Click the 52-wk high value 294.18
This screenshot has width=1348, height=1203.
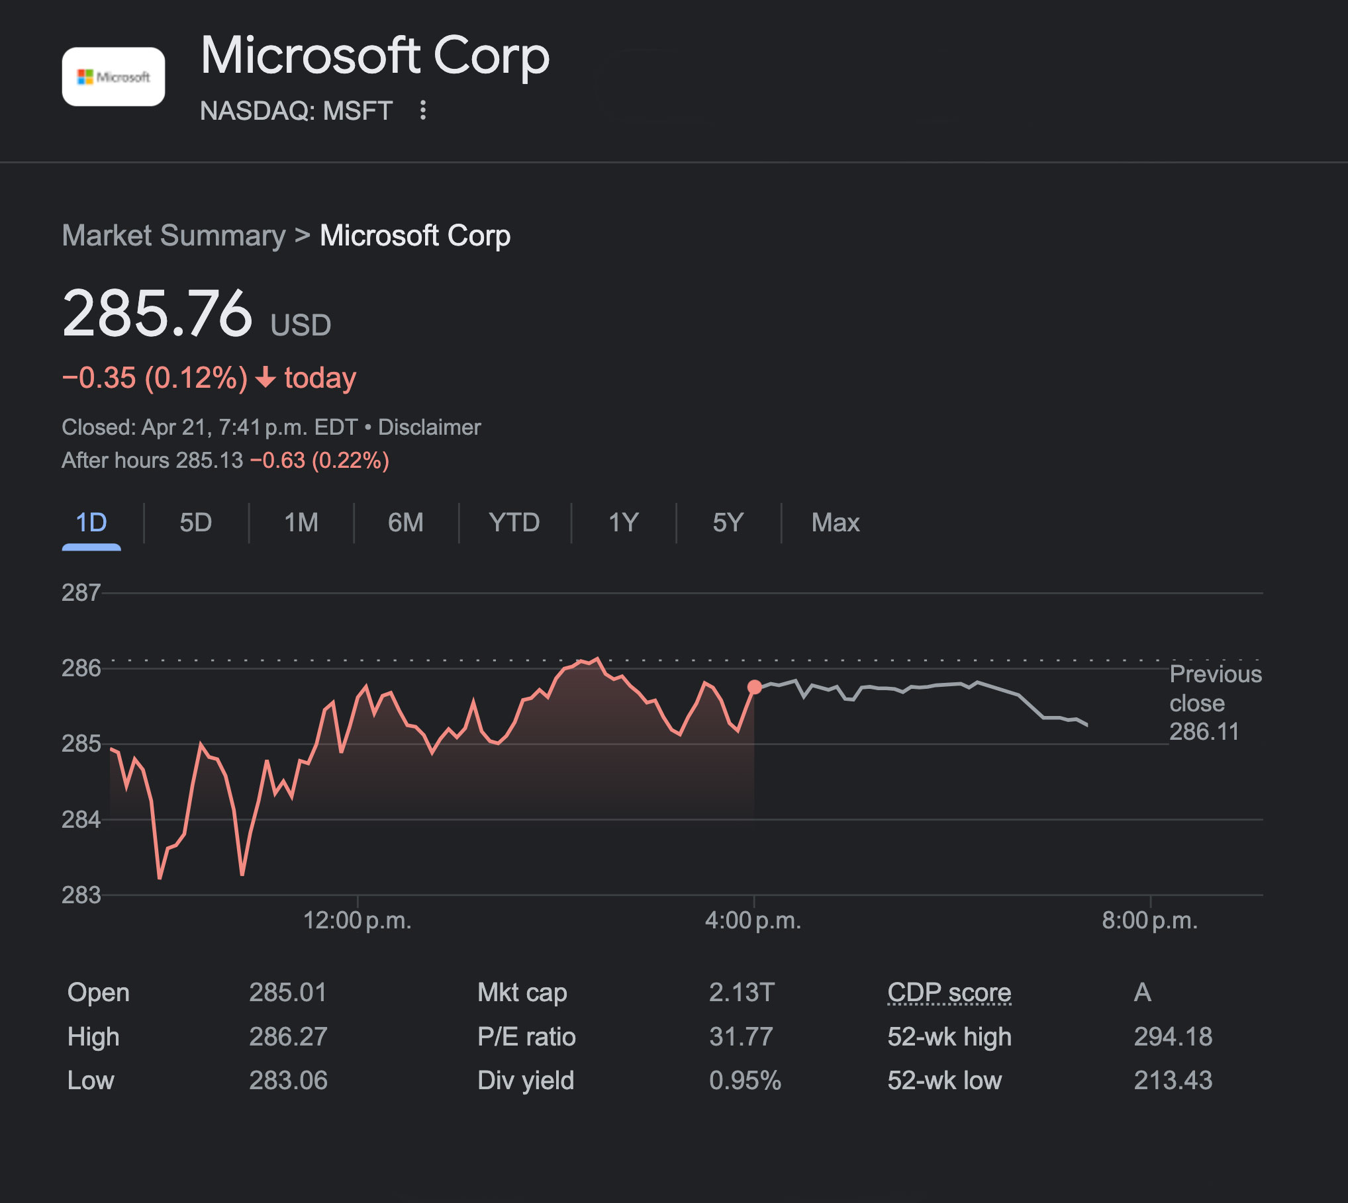1173,1037
